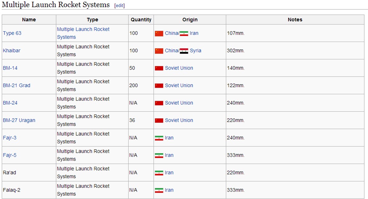Open the BM-27 Uragan link

coord(19,120)
